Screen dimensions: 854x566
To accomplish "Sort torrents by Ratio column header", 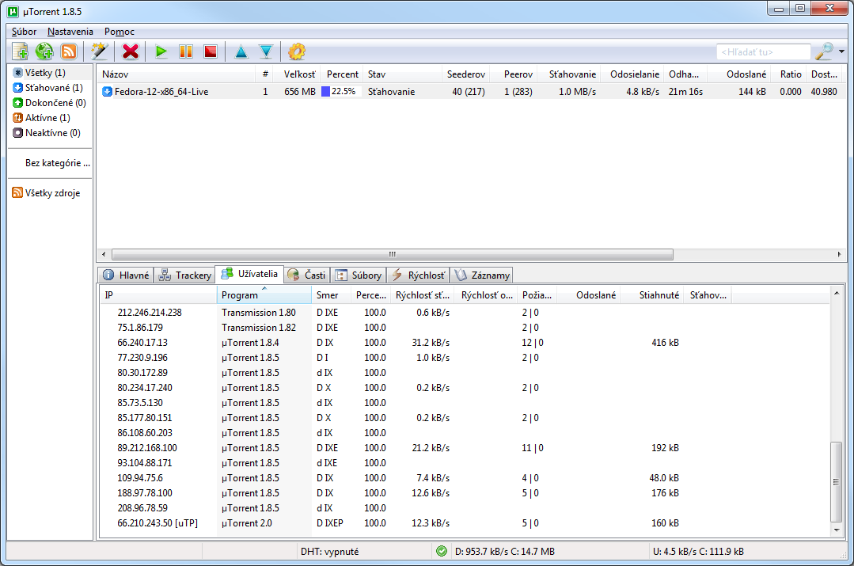I will coord(788,74).
